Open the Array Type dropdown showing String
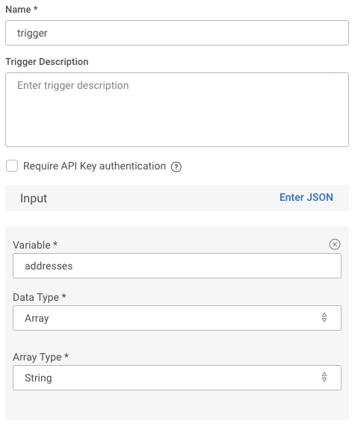Viewport: 352px width, 424px height. [177, 378]
